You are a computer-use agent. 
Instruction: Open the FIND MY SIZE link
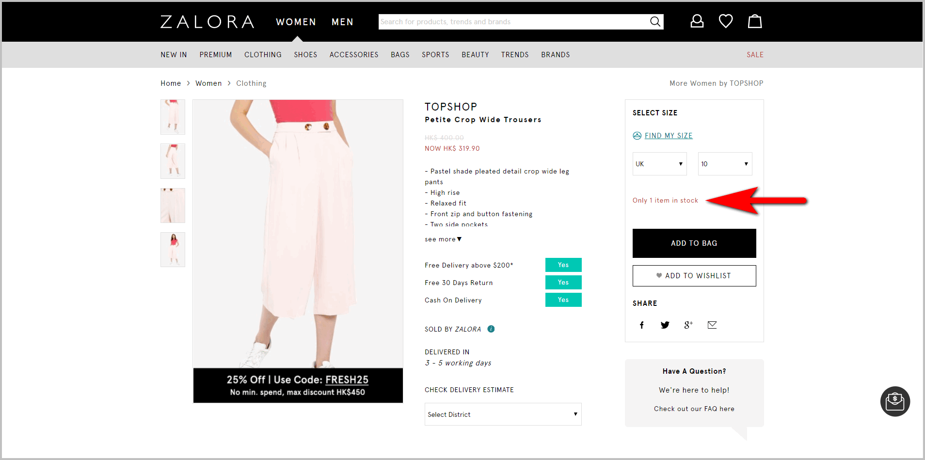pyautogui.click(x=669, y=135)
